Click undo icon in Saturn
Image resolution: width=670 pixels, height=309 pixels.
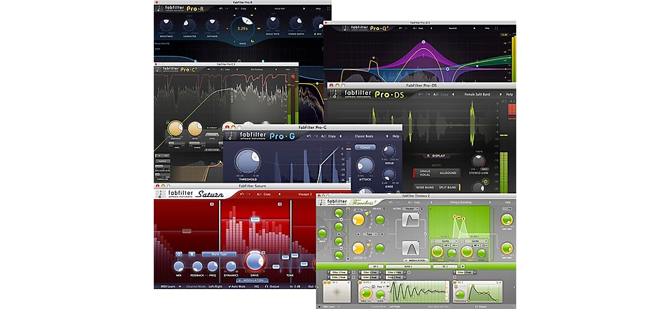point(242,194)
